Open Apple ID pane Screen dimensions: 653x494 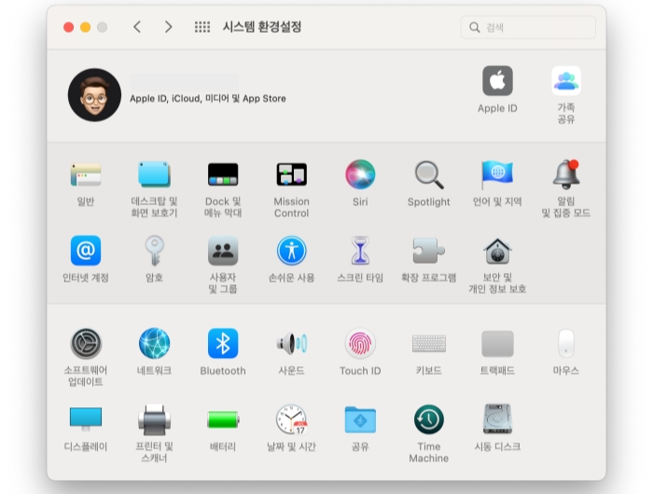tap(497, 81)
